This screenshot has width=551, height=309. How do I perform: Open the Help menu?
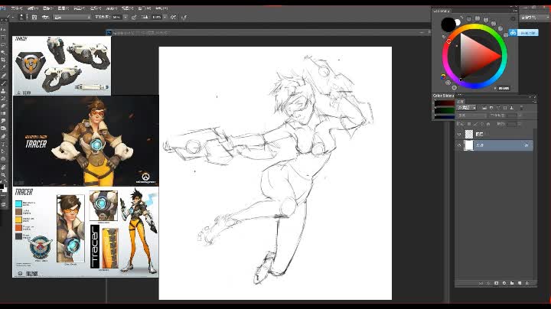(x=162, y=8)
